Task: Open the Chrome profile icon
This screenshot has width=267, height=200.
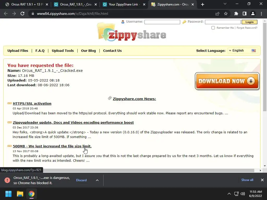Action: point(253,14)
